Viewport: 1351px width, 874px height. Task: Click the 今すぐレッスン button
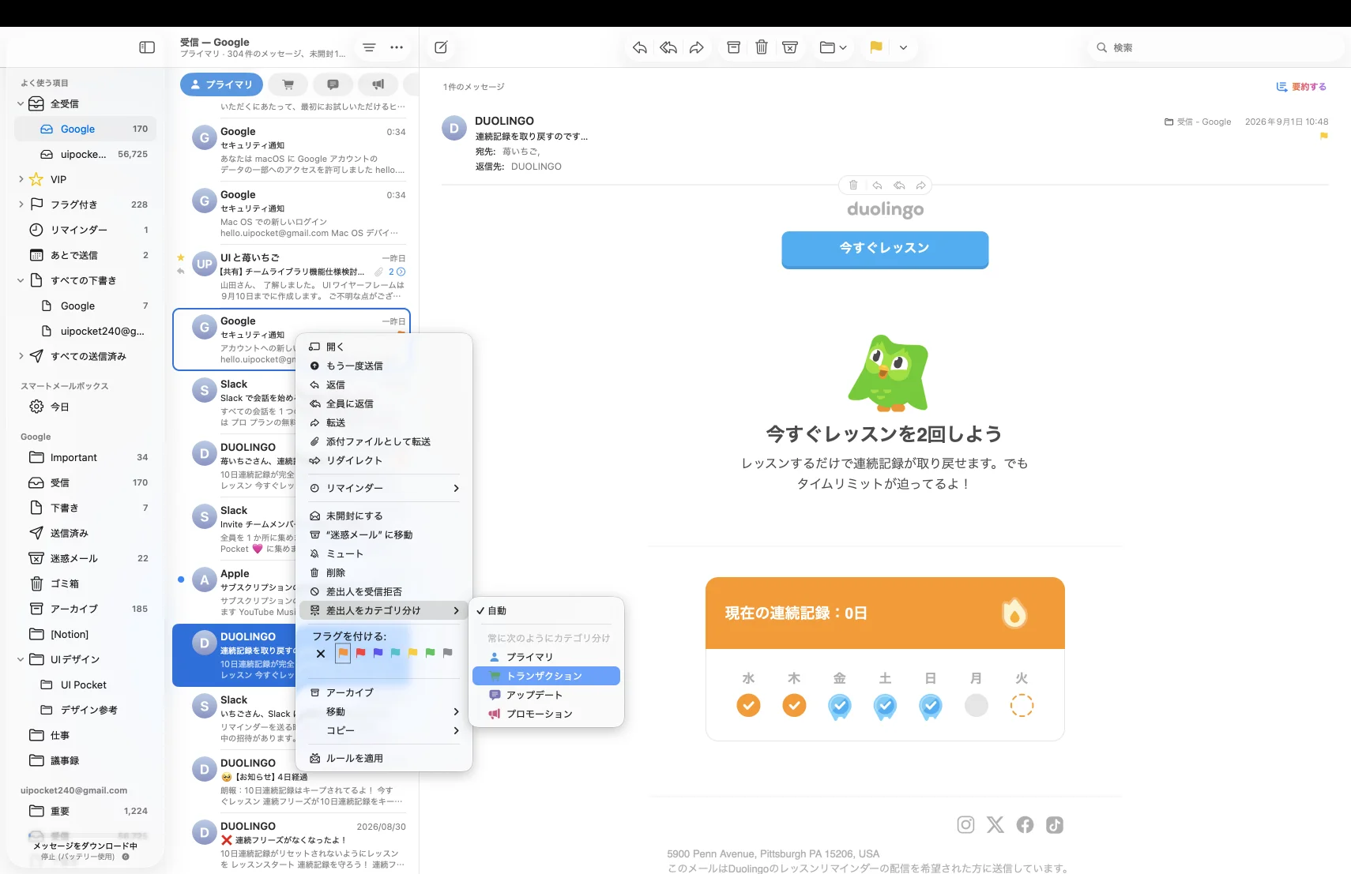click(885, 249)
